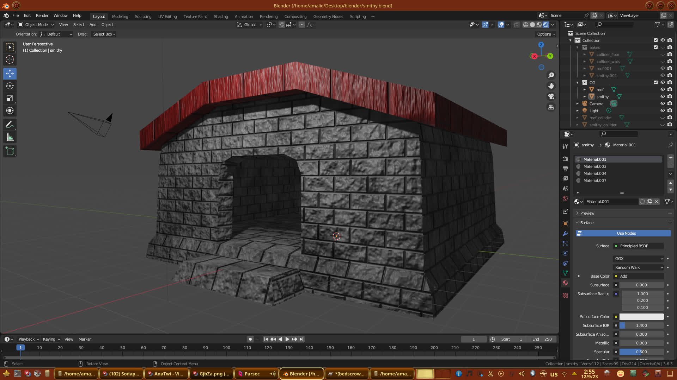Switch to rendered viewport shading
The height and width of the screenshot is (380, 677).
546,25
